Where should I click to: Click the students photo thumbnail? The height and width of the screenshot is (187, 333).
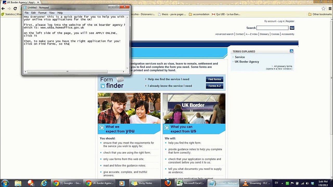pyautogui.click(x=129, y=108)
